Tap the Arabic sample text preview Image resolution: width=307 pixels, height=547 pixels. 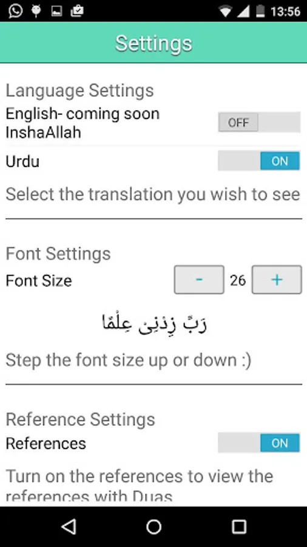click(x=154, y=323)
